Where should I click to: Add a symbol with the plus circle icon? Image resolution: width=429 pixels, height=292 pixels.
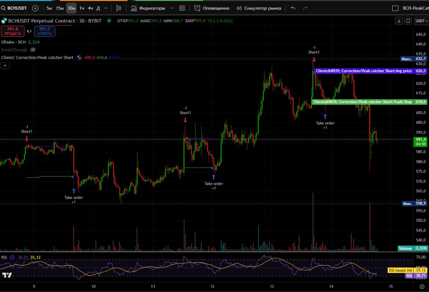coord(35,8)
